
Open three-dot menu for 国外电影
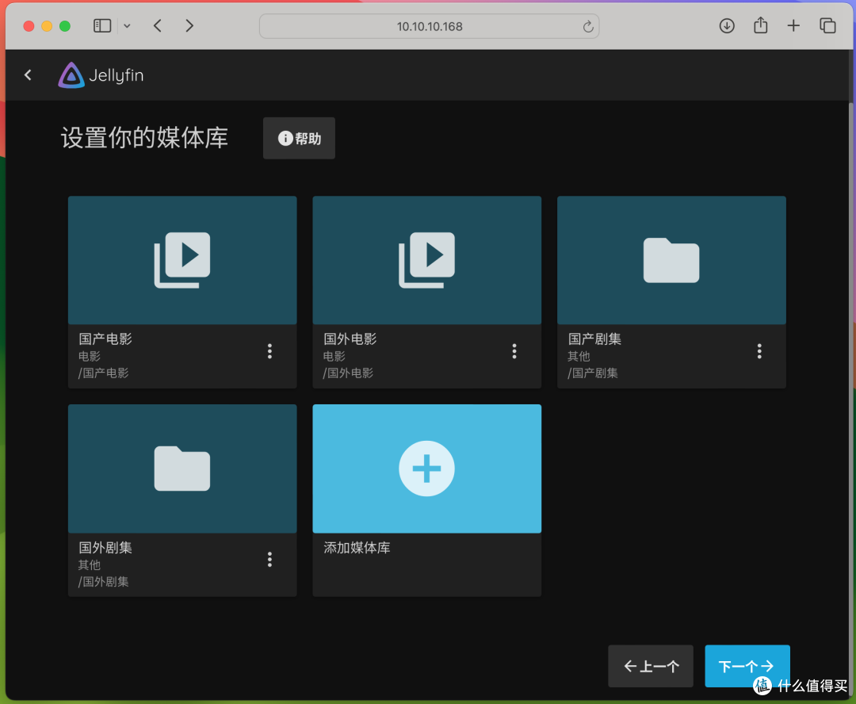click(514, 351)
